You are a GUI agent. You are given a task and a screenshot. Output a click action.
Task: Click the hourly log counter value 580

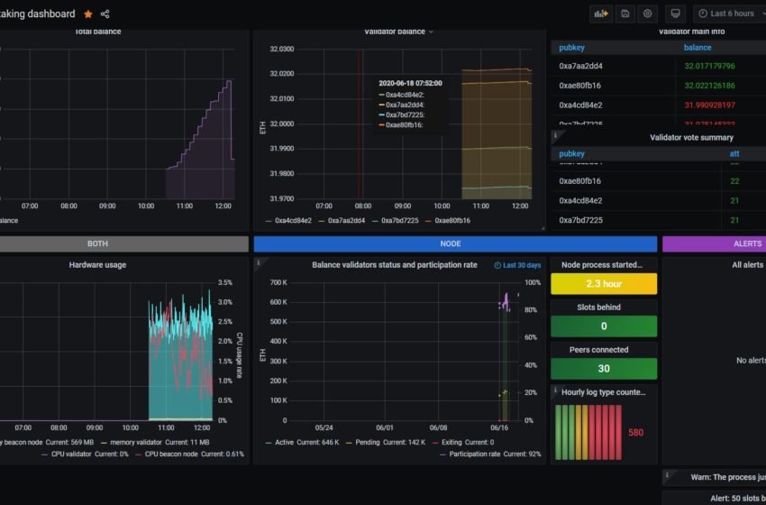pyautogui.click(x=635, y=433)
